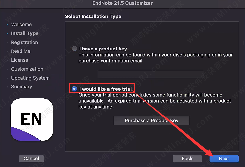Image resolution: width=245 pixels, height=167 pixels.
Task: Click the Next button
Action: coord(224,158)
